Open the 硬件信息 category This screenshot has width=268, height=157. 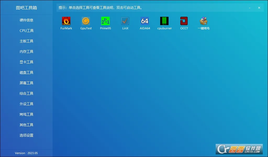click(x=26, y=20)
